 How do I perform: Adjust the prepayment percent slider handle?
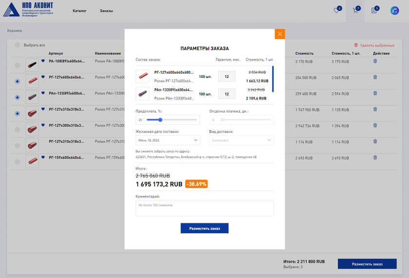(160, 119)
